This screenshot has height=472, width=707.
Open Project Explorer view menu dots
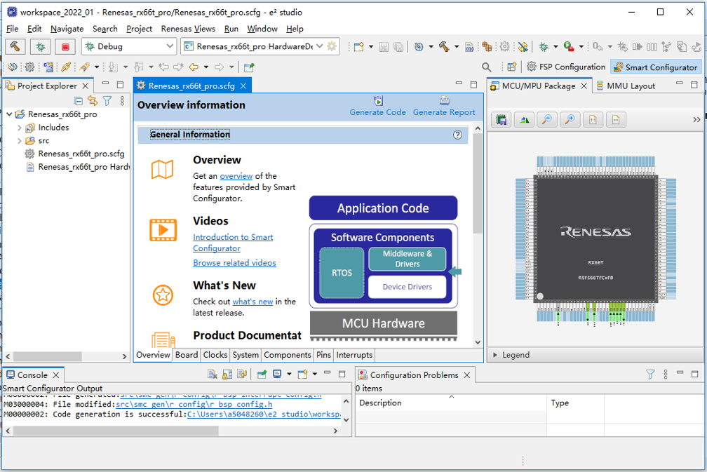[x=122, y=101]
